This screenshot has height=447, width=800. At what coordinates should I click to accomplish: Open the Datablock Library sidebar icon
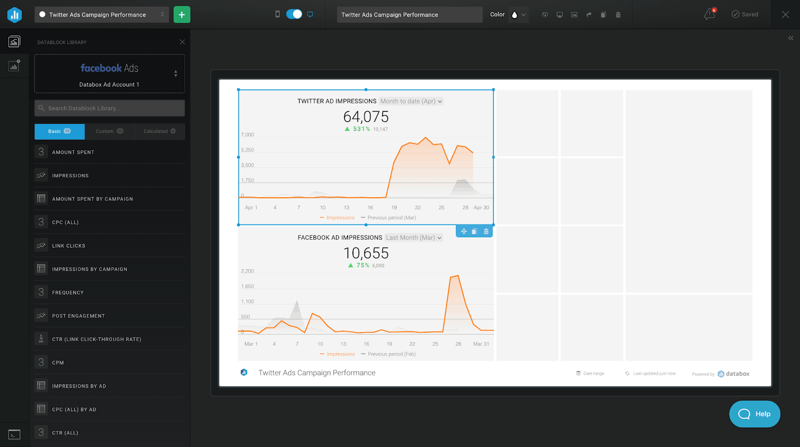click(14, 41)
